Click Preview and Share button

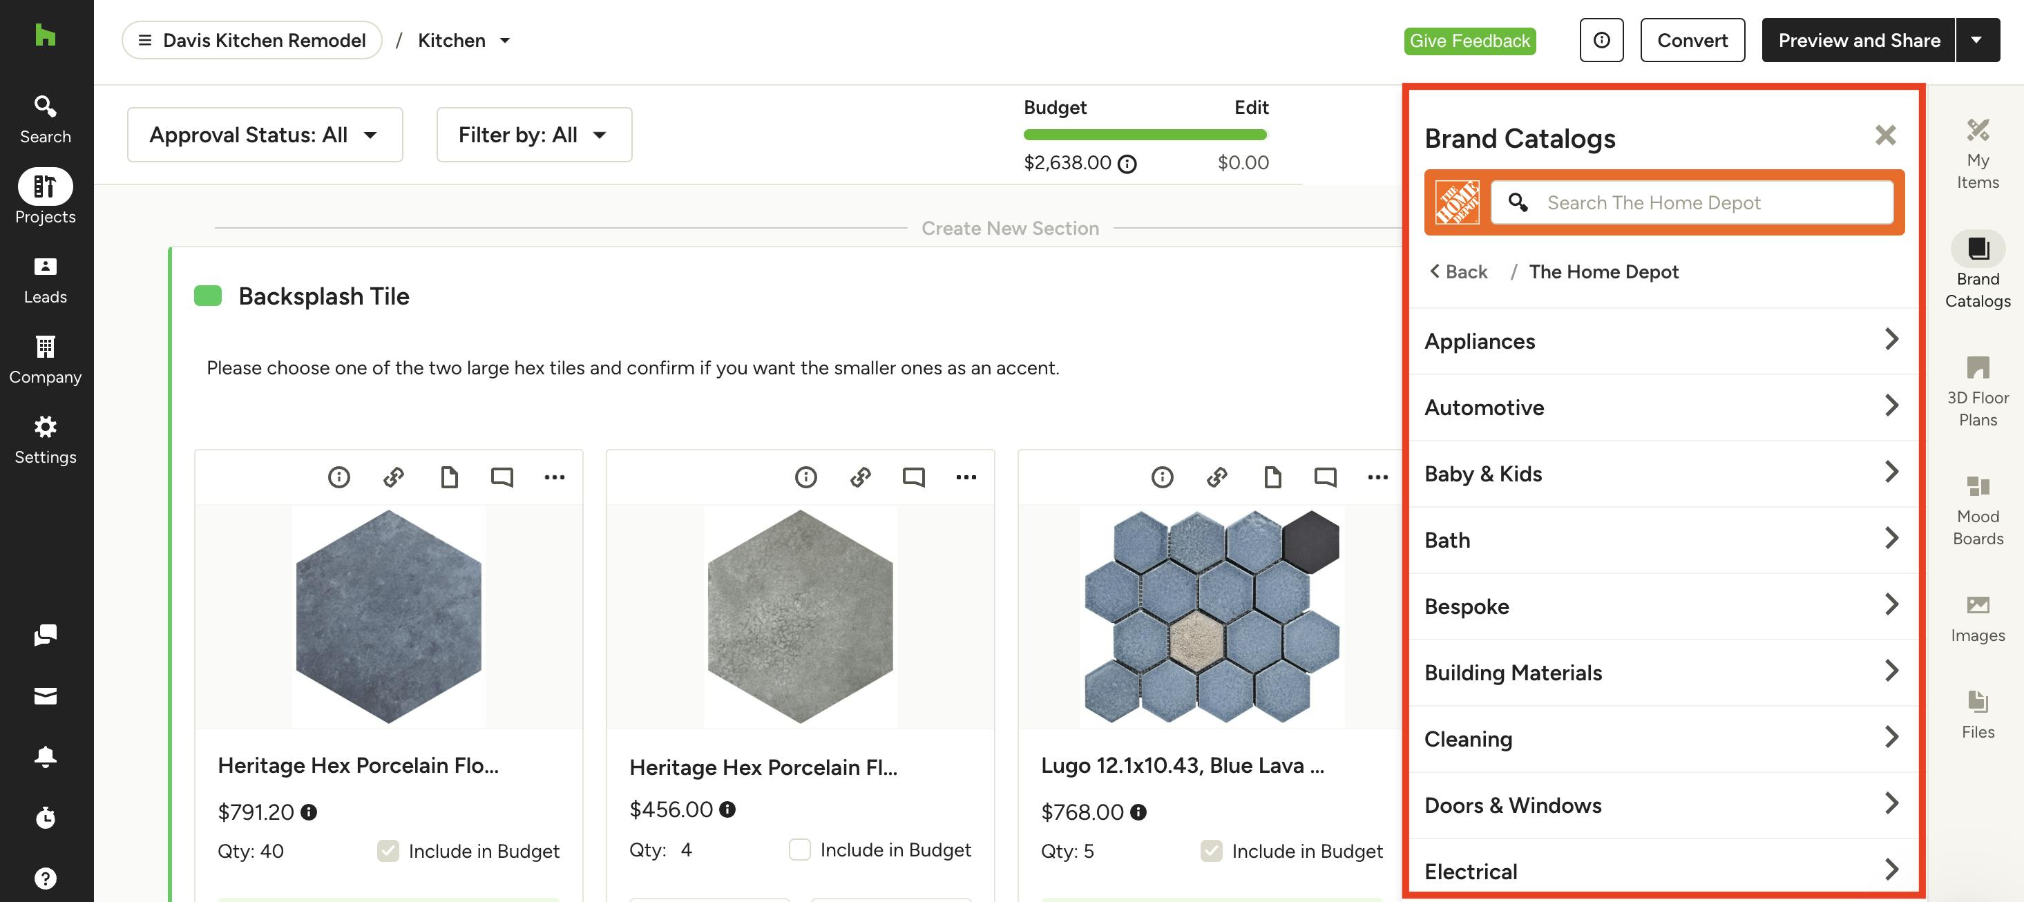[x=1858, y=40]
